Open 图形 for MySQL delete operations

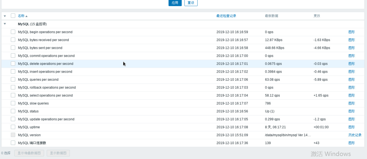coord(351,64)
